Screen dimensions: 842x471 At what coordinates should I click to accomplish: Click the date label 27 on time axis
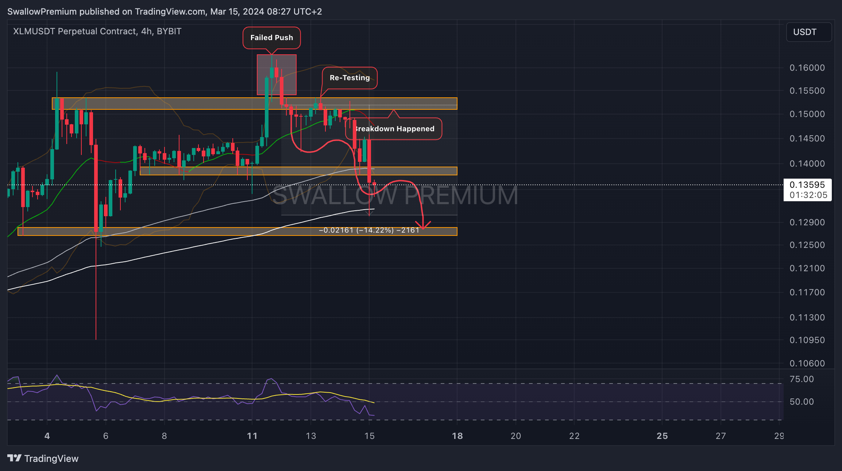coord(721,436)
